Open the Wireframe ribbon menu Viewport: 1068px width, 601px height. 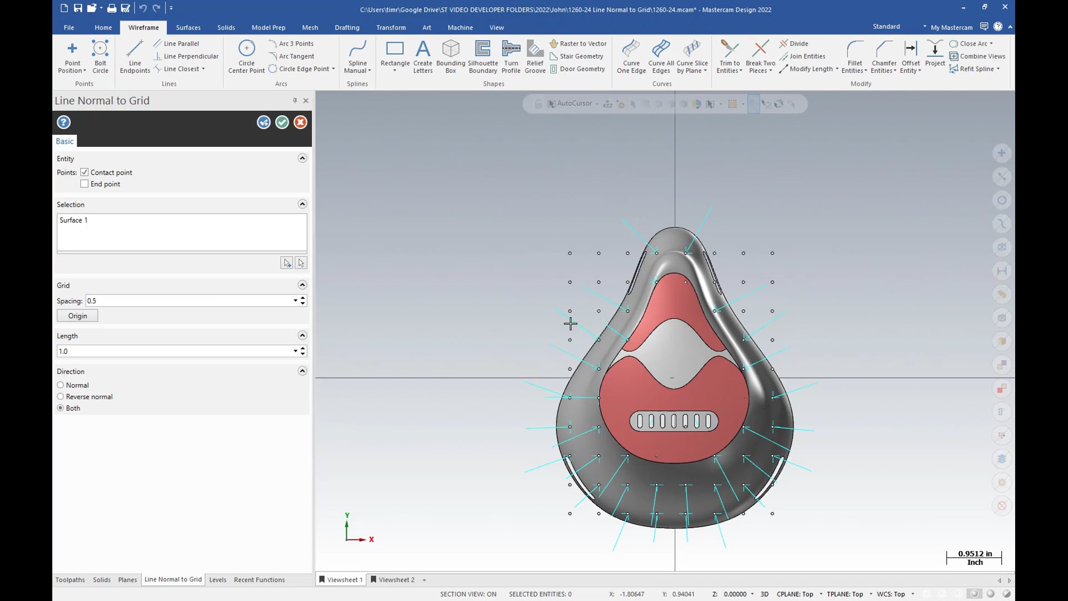(143, 27)
